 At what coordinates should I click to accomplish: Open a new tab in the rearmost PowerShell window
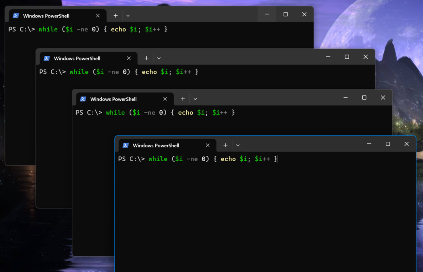(x=115, y=15)
